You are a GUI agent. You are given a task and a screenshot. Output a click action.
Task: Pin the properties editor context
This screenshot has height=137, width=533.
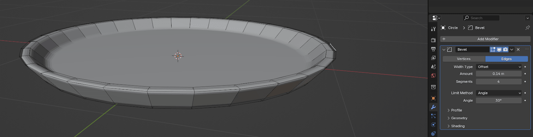527,28
